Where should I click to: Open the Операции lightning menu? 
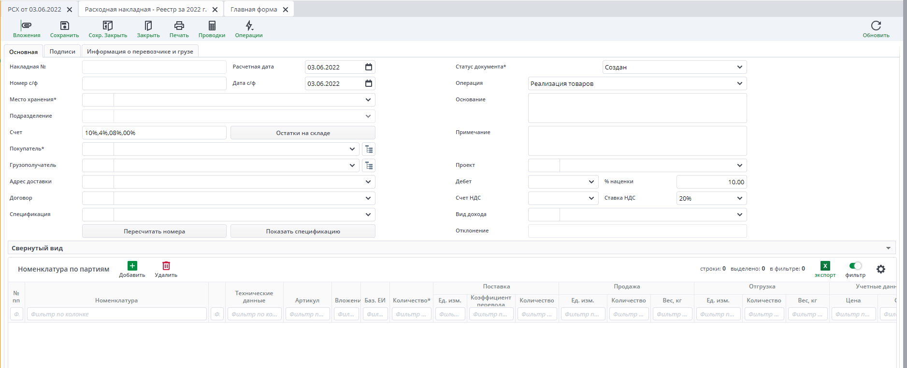249,26
